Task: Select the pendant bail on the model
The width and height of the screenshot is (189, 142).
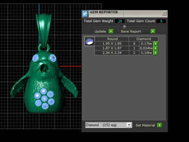Action: [44, 30]
